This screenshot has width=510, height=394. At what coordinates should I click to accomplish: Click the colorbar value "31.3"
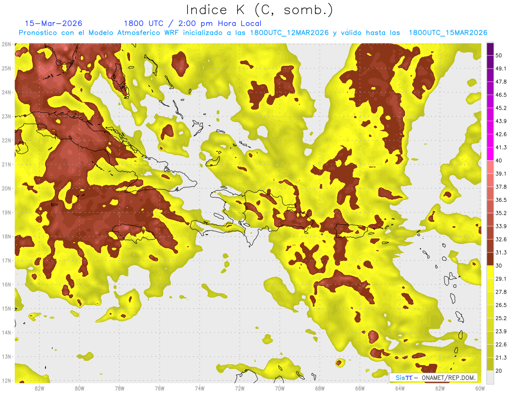[x=501, y=252]
